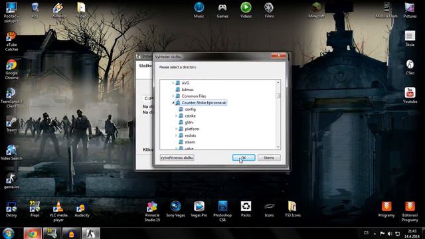Open the Mobil a Flash icon
Viewport: 425px width, 239px height.
click(x=386, y=10)
